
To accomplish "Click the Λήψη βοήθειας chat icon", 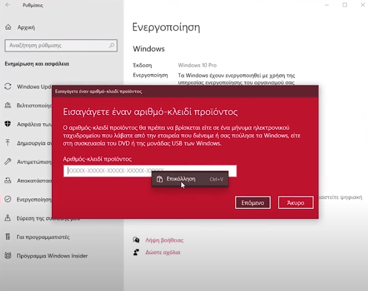I will [x=136, y=240].
